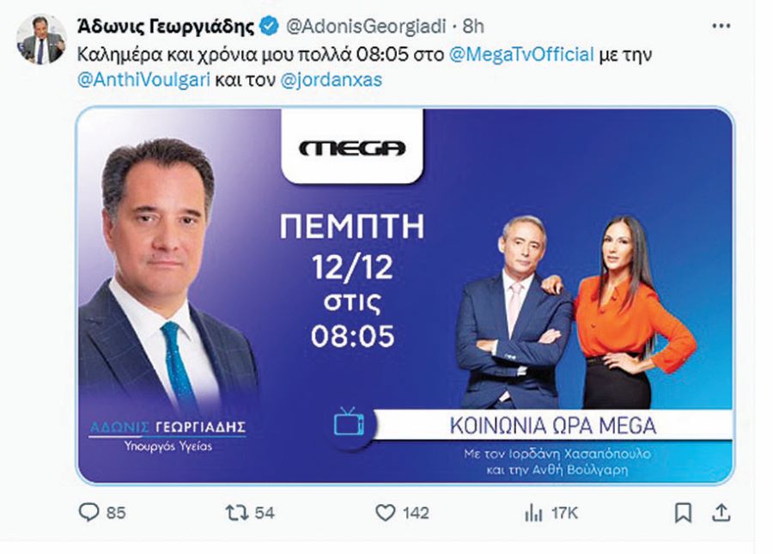Like the tweet with heart icon
The width and height of the screenshot is (773, 554).
(x=386, y=513)
